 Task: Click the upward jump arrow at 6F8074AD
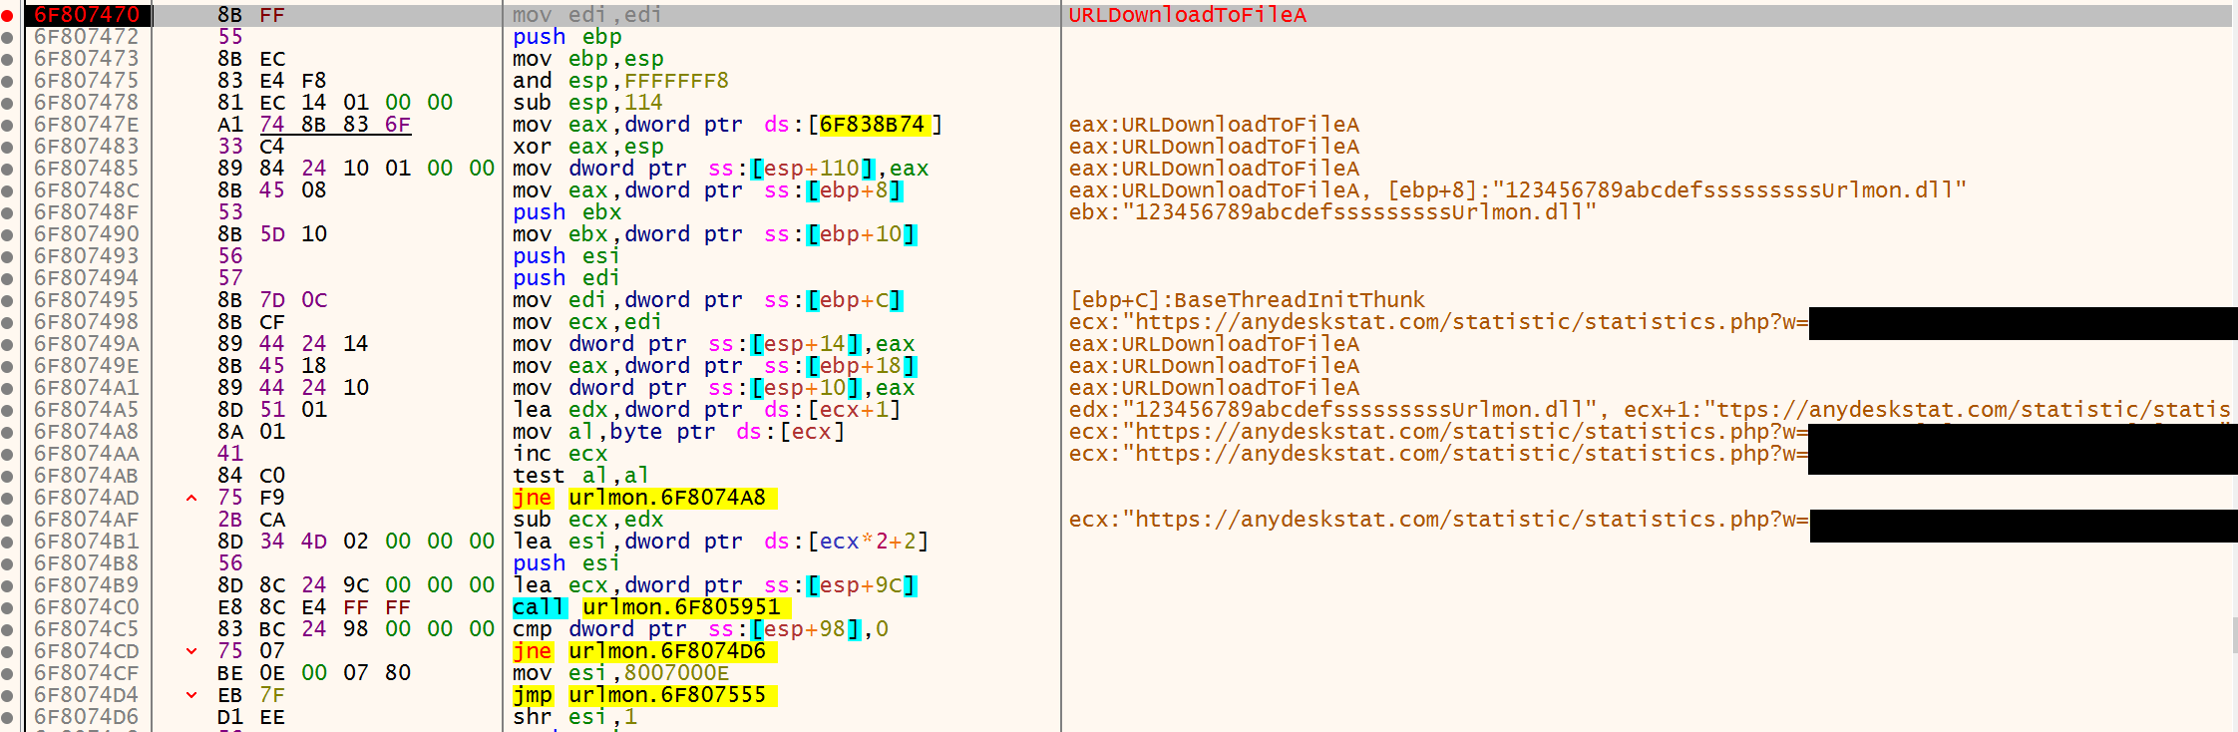(x=191, y=498)
